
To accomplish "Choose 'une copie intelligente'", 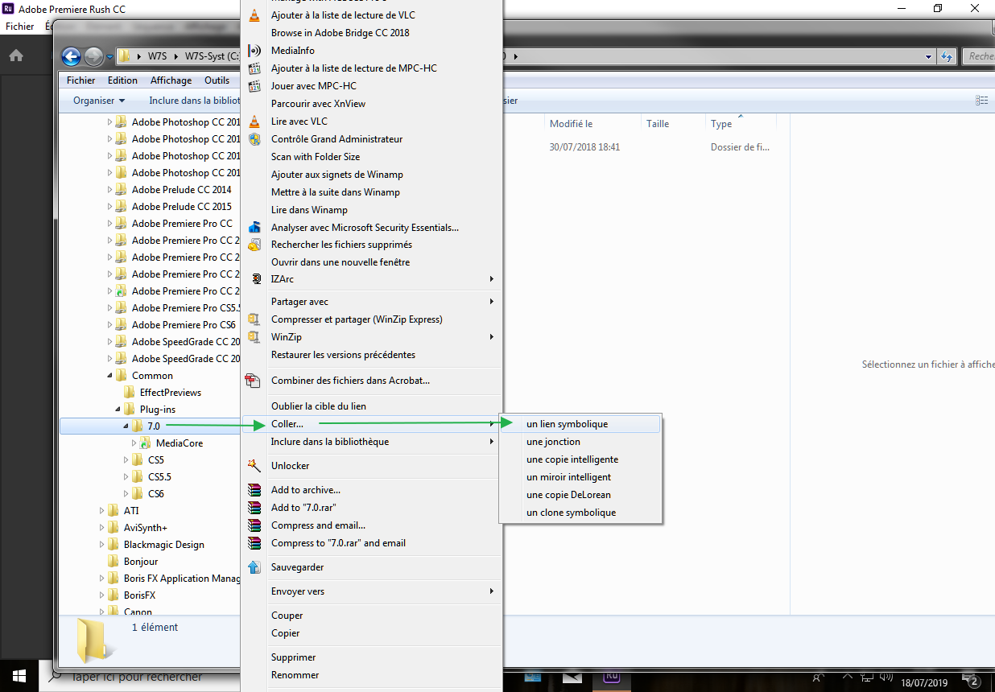I will pyautogui.click(x=580, y=459).
